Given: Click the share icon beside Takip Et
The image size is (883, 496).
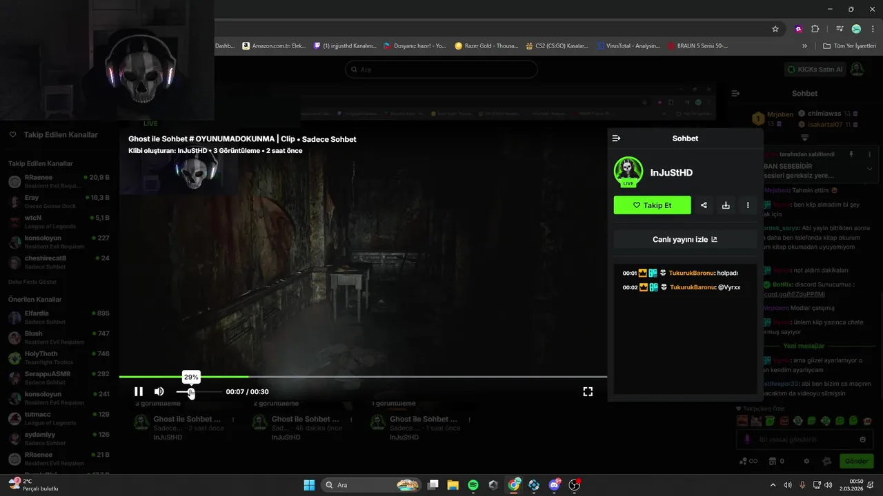Looking at the screenshot, I should point(704,205).
